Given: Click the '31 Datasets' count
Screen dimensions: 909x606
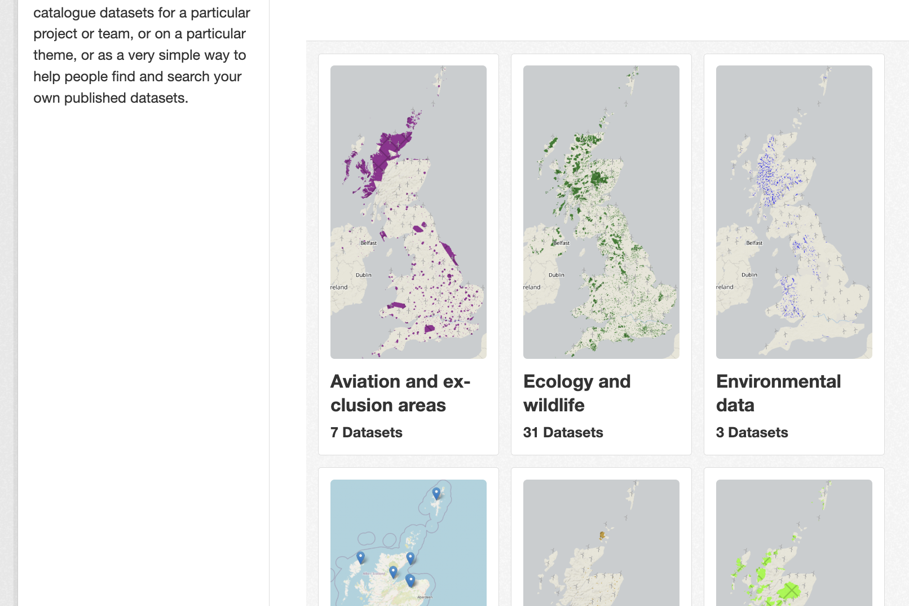Looking at the screenshot, I should (563, 433).
